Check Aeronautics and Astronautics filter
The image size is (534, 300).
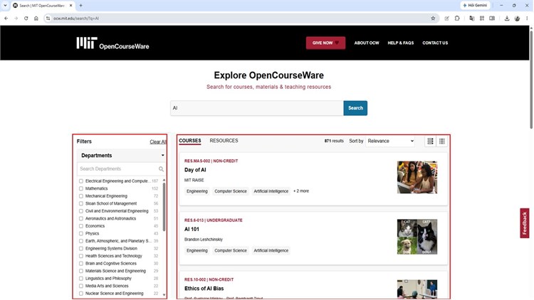pyautogui.click(x=81, y=219)
